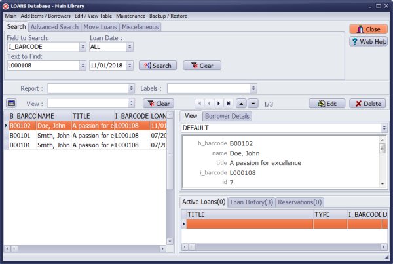Click Text to Find field L000108
Screen dimensions: 393x264
[x=43, y=66]
